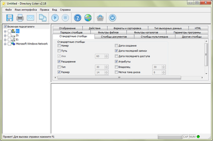This screenshot has width=213, height=141.
Task: Click the Имя width spinner arrows
Action: [106, 56]
